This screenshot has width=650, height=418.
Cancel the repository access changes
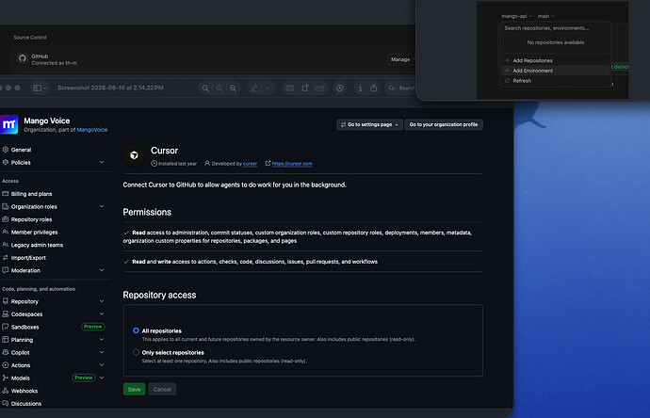pyautogui.click(x=162, y=389)
